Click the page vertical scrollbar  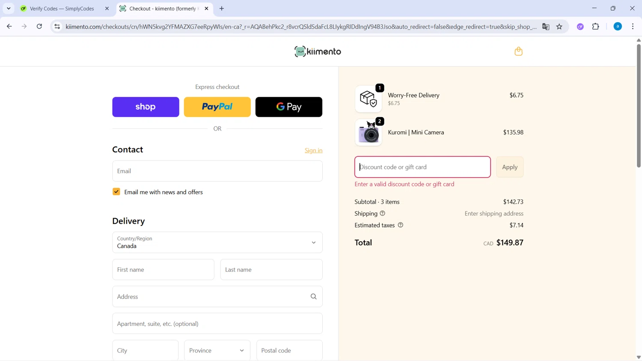(x=639, y=106)
